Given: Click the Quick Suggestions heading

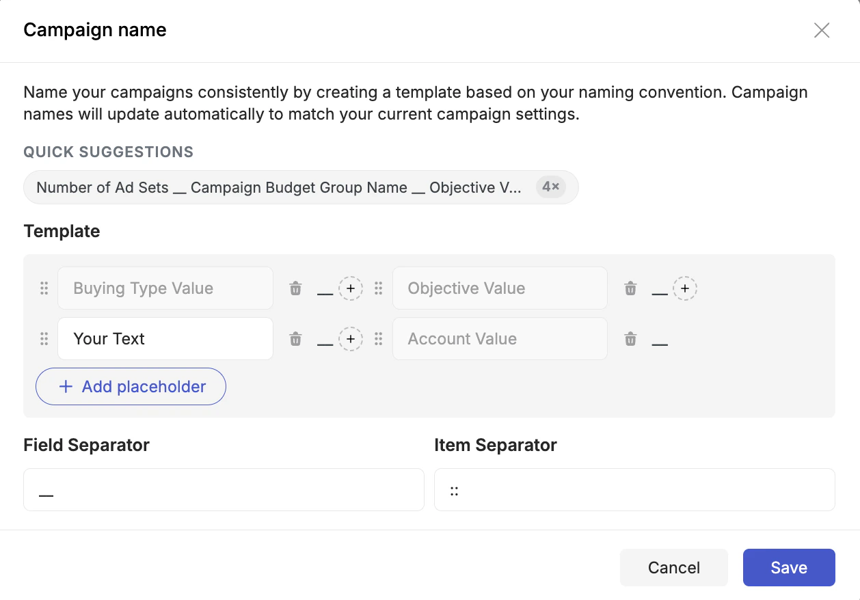Looking at the screenshot, I should [109, 152].
